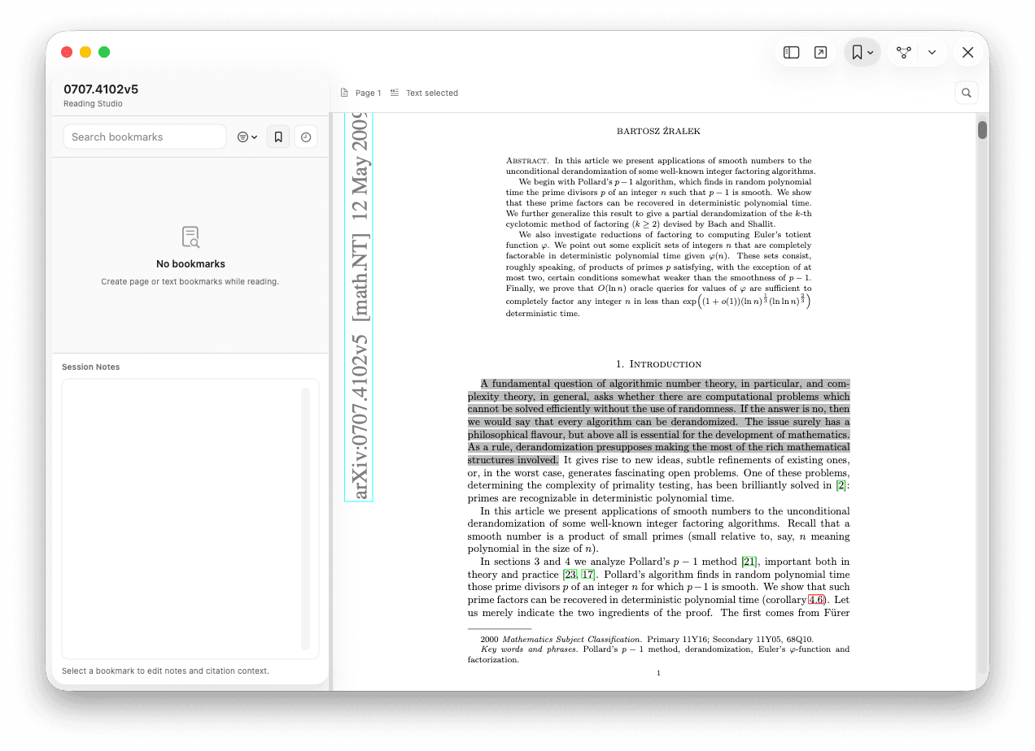Click the No bookmarks document icon
The image size is (1035, 751).
190,237
